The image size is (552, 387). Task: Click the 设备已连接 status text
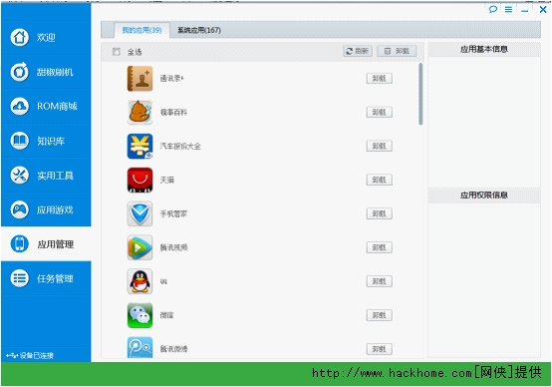tap(36, 356)
